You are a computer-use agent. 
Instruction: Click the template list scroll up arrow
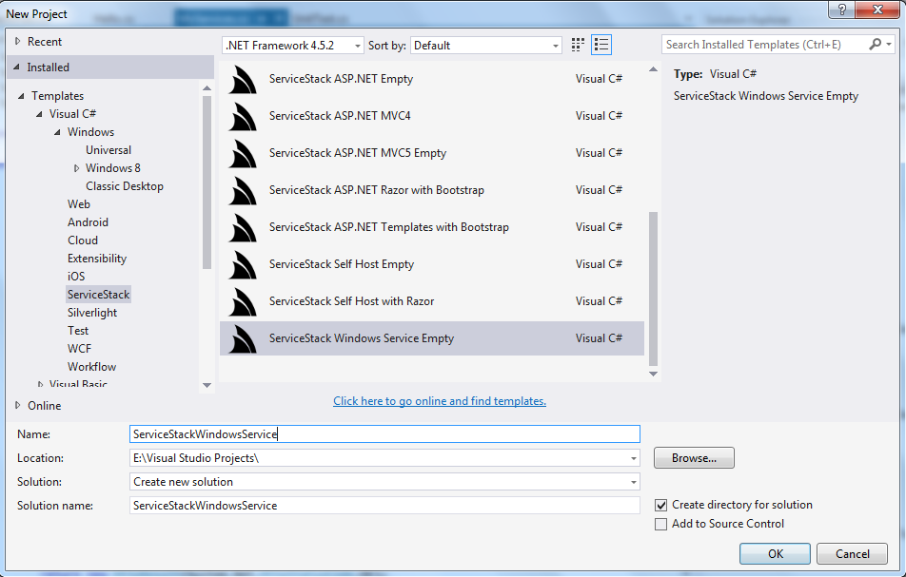click(654, 69)
